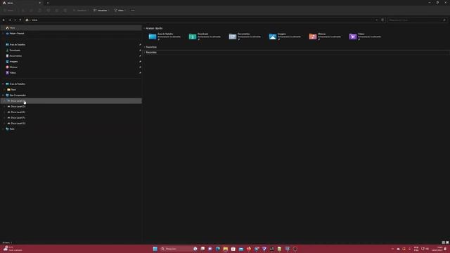Screen dimensions: 450x253
Task: Open File Explorer from the taskbar
Action: tap(225, 249)
